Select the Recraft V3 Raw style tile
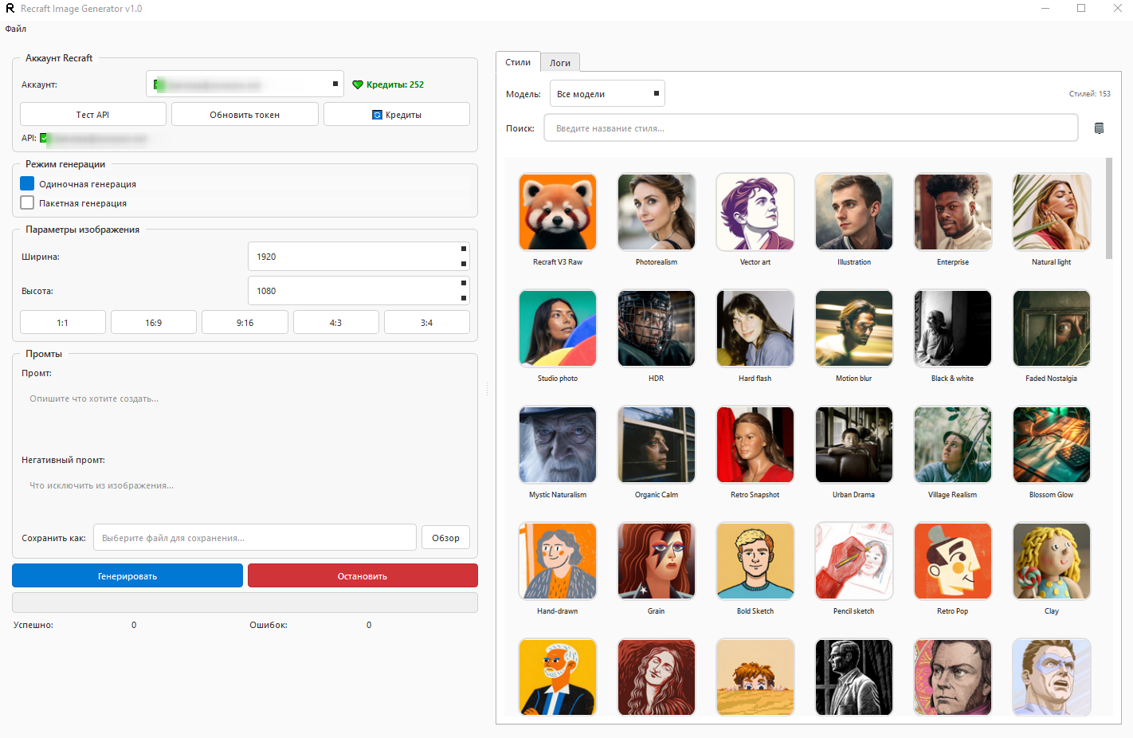 (557, 212)
